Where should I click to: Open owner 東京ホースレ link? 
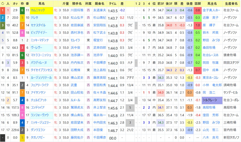(x=210, y=78)
